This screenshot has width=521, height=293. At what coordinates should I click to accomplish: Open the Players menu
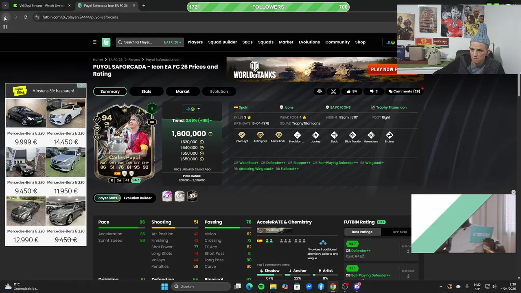(195, 42)
